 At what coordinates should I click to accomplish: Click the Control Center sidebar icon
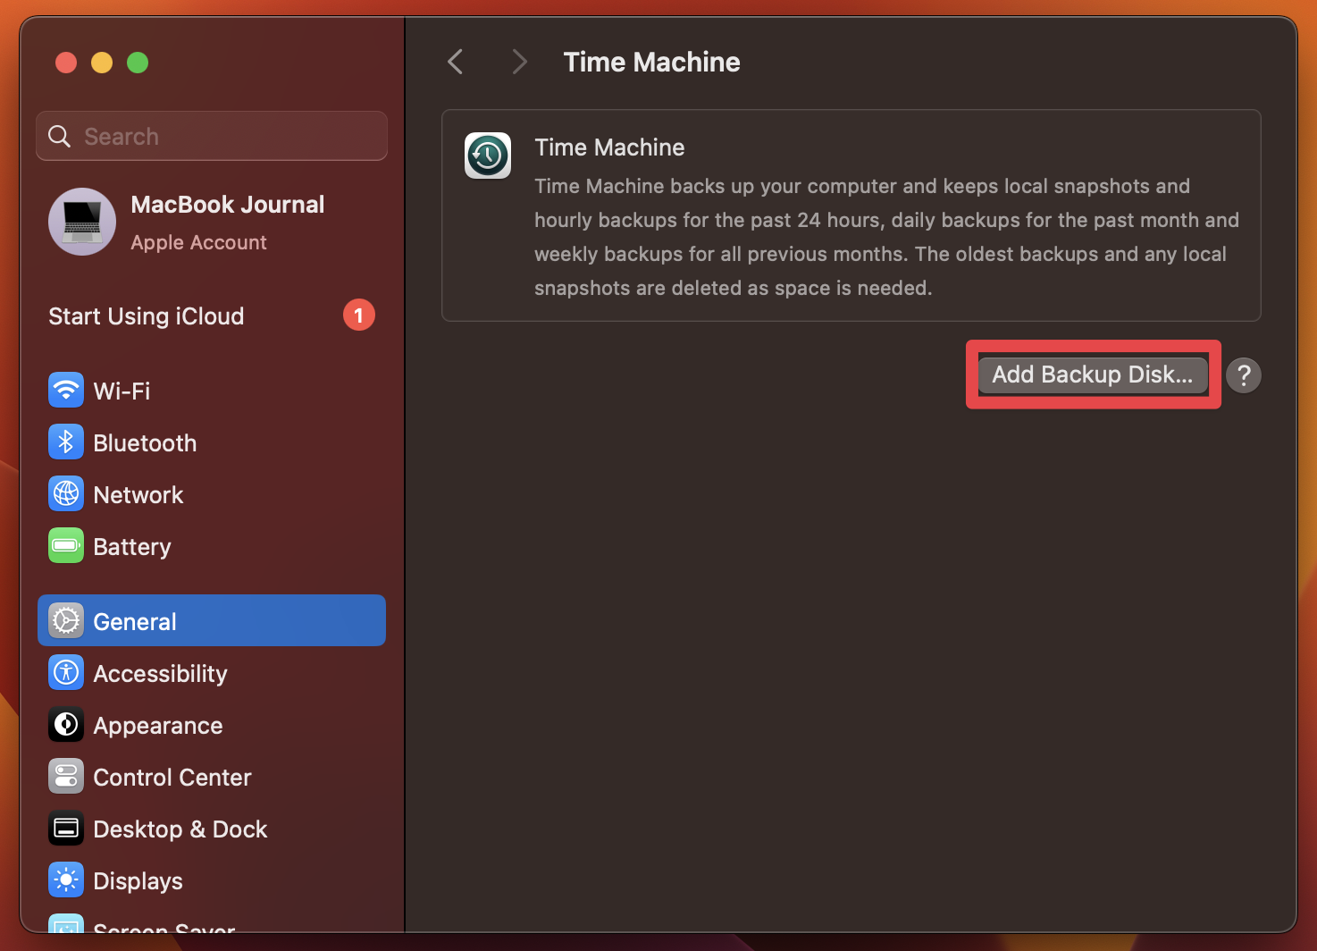[66, 776]
